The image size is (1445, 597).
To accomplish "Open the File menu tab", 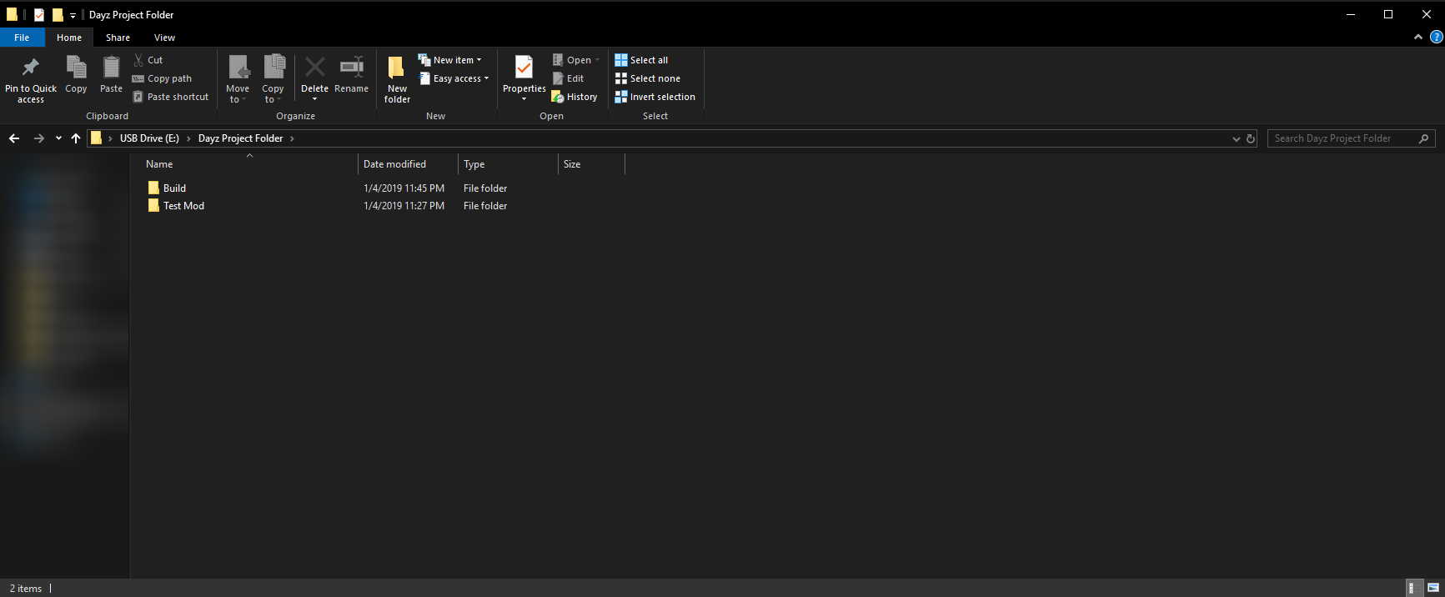I will point(22,38).
